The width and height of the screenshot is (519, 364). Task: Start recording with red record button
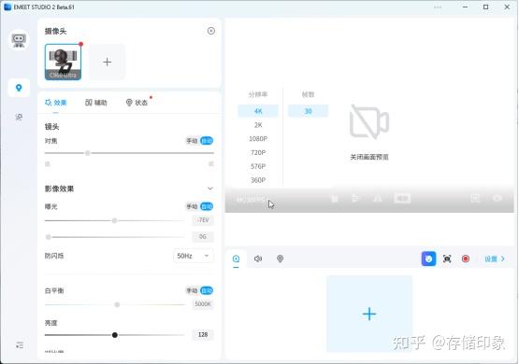click(x=466, y=259)
